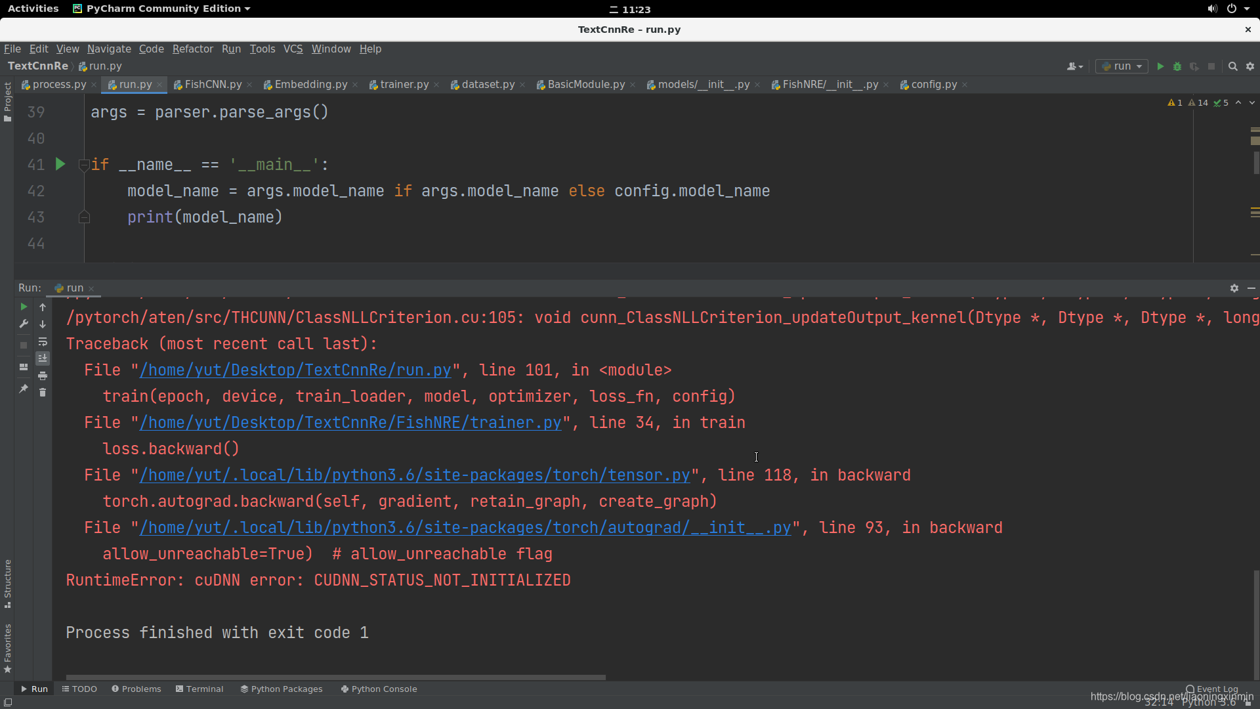Close the FishNRE/__init__.py tab
The image size is (1260, 709).
(886, 85)
